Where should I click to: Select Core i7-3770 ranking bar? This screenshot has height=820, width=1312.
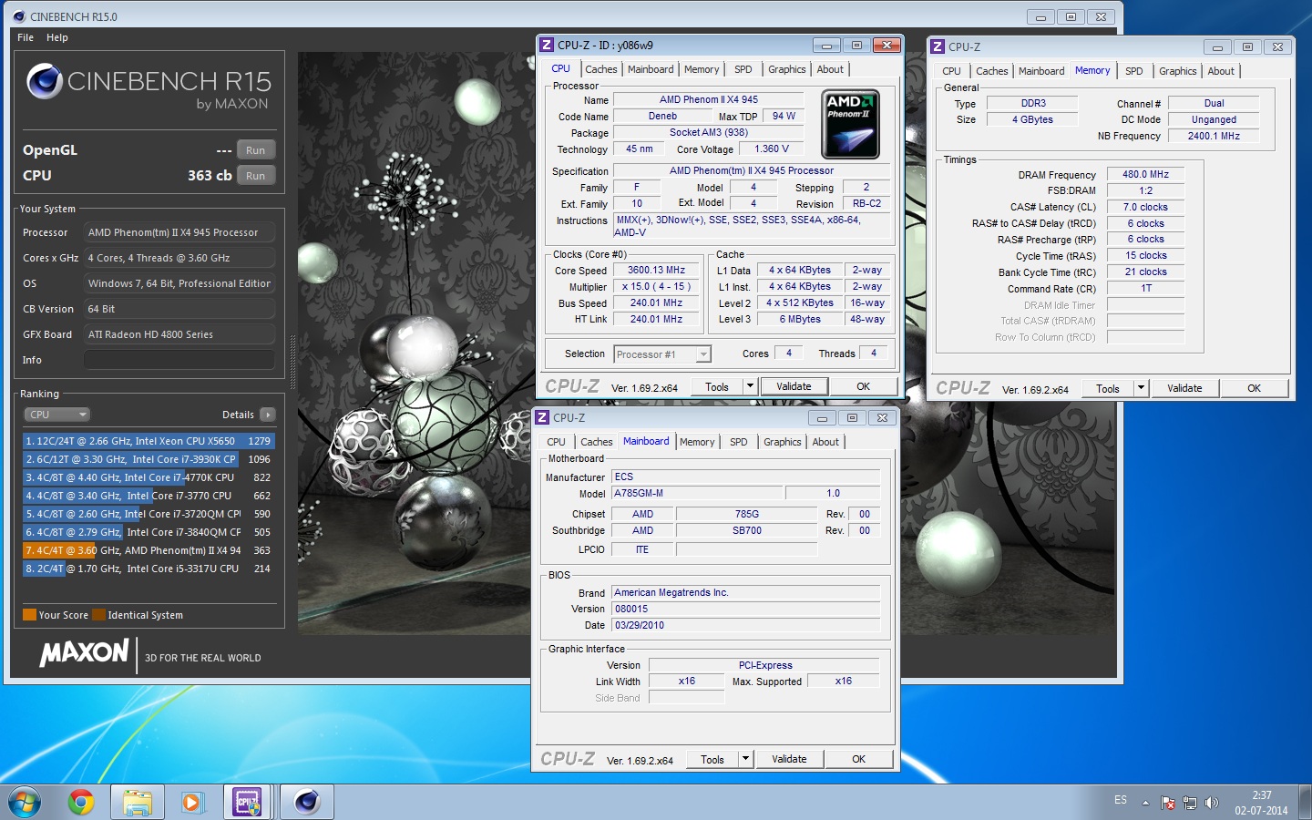coord(149,496)
